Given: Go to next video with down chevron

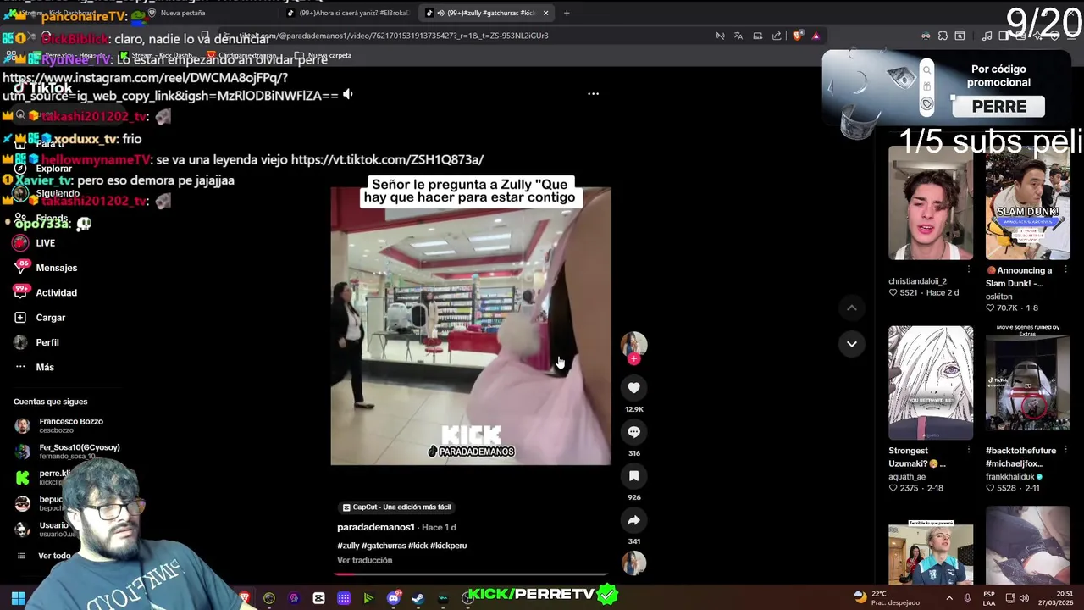Looking at the screenshot, I should click(852, 344).
